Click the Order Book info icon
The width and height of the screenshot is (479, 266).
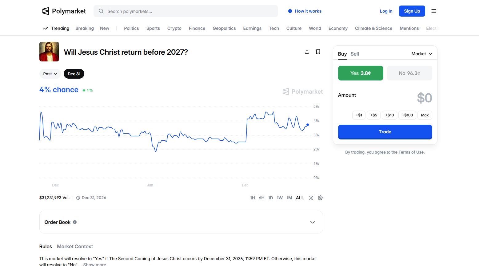coord(75,222)
